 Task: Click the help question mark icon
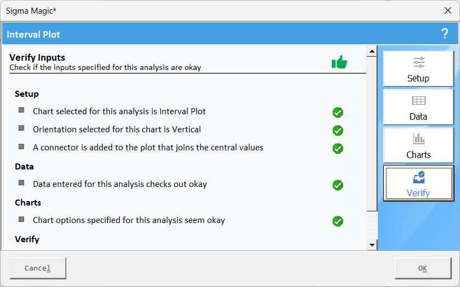tap(445, 34)
